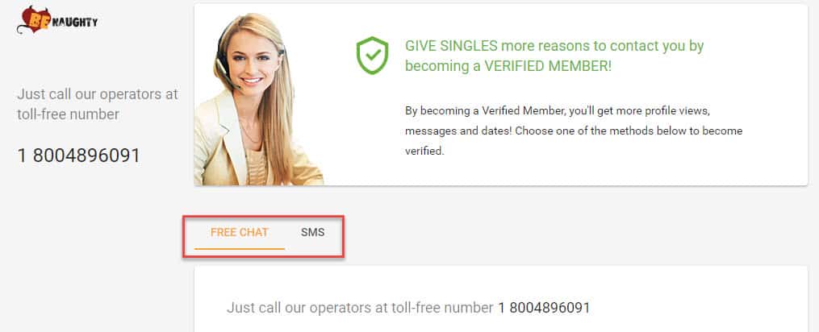Open the SMS verification tab
Screen dimensions: 819x332
point(312,232)
